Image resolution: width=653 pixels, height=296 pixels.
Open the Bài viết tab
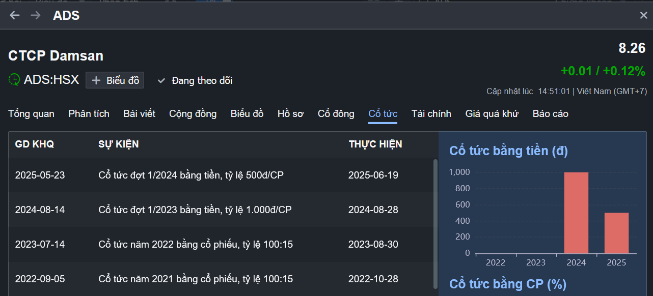139,113
